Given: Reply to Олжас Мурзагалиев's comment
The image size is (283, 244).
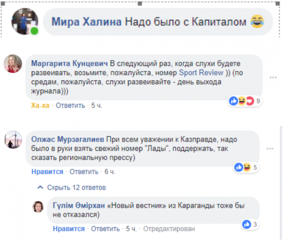Looking at the screenshot, I should [84, 172].
